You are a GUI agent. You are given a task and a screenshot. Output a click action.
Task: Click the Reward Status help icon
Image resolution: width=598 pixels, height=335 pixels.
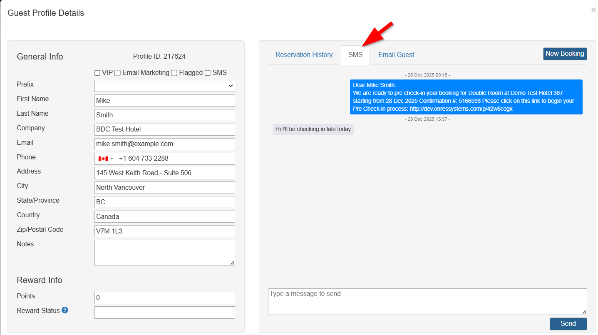(65, 310)
